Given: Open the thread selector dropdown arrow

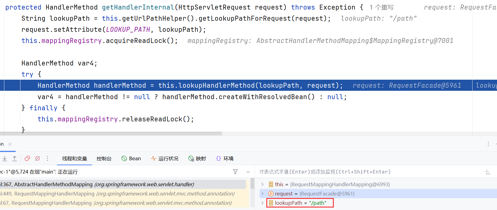Looking at the screenshot, I should click(x=248, y=172).
